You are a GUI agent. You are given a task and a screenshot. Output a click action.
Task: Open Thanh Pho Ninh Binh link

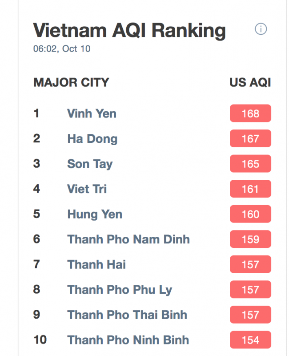[128, 340]
